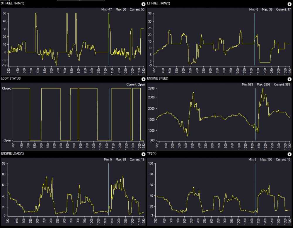Click the TPS graph circle button
This screenshot has height=228, width=293.
tap(289, 154)
